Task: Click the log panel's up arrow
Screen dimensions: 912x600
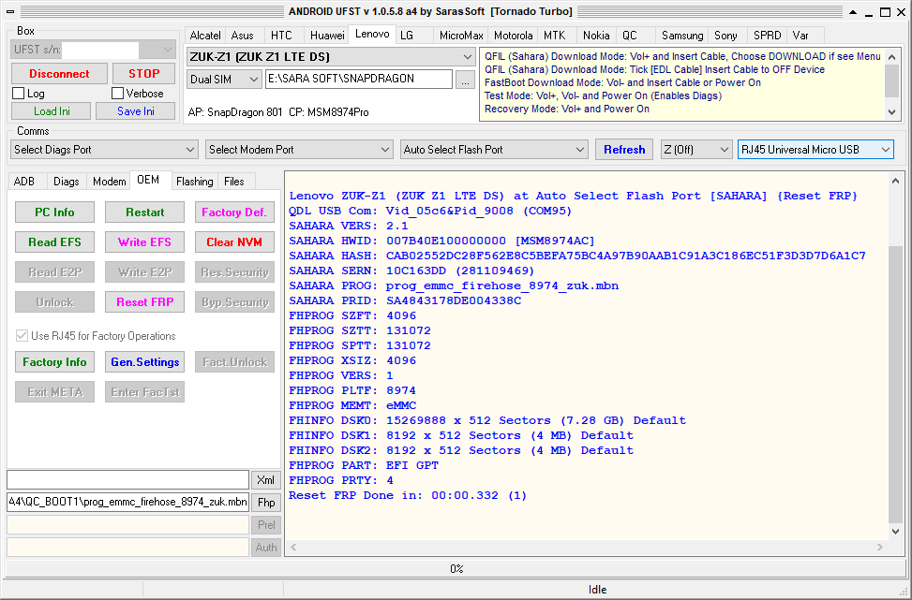Action: click(x=896, y=182)
